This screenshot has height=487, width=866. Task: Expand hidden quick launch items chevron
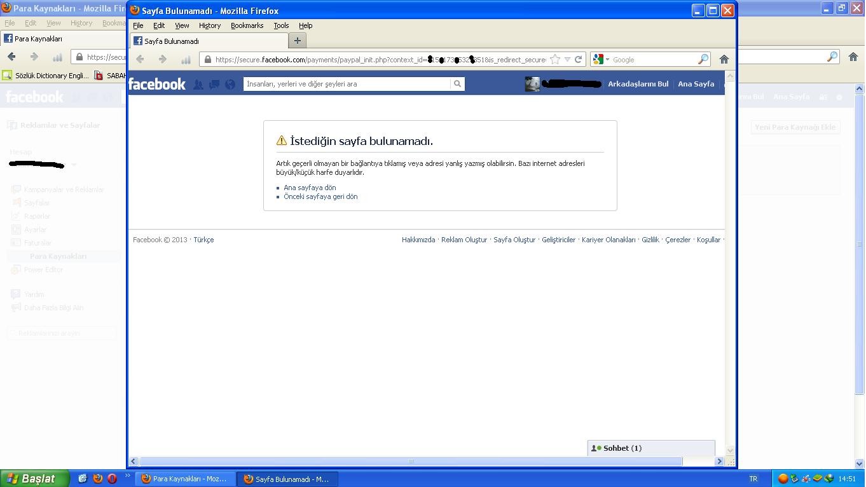127,476
